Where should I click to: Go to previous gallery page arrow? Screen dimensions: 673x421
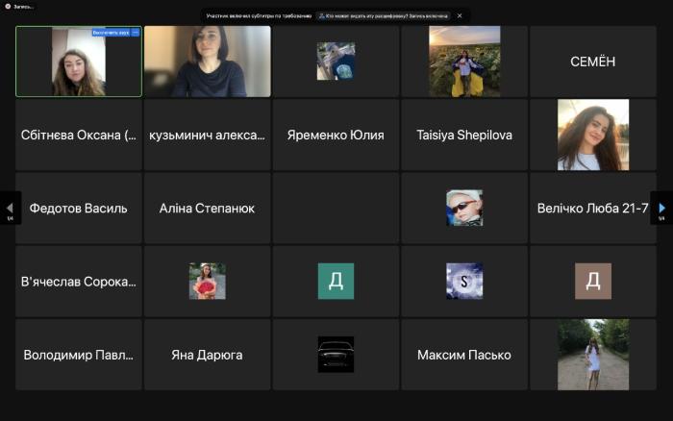point(10,209)
